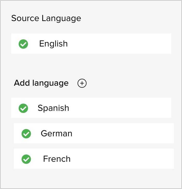Viewport: 182px width, 189px height.
Task: Uncheck the Spanish green checkmark
Action: 23,108
